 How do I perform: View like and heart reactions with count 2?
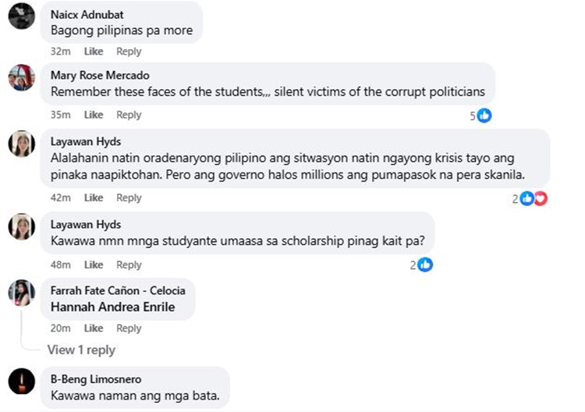tap(530, 198)
